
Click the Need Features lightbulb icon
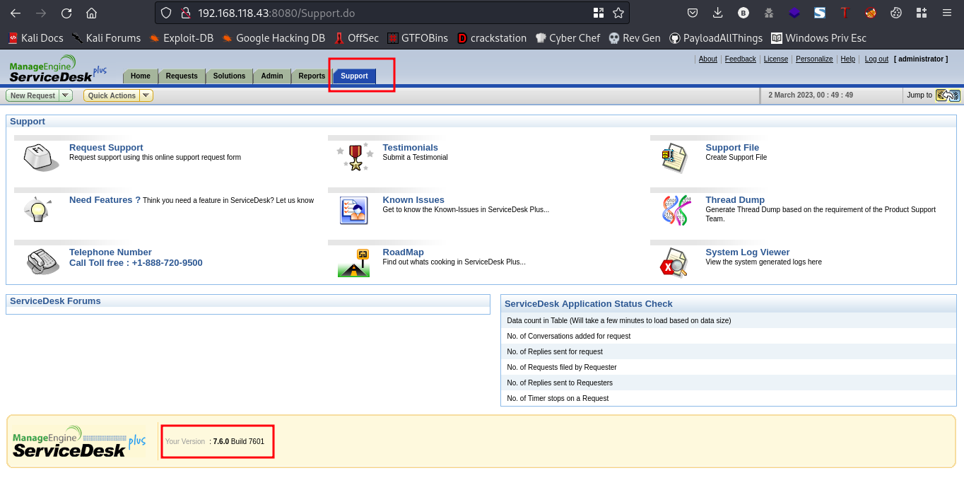[37, 210]
